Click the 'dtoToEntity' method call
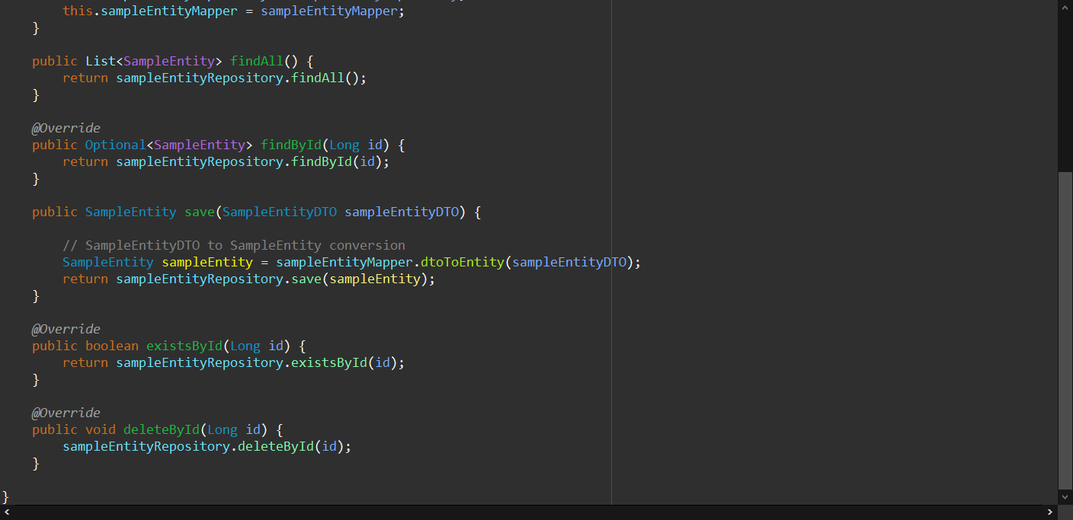The height and width of the screenshot is (520, 1073). click(x=463, y=262)
